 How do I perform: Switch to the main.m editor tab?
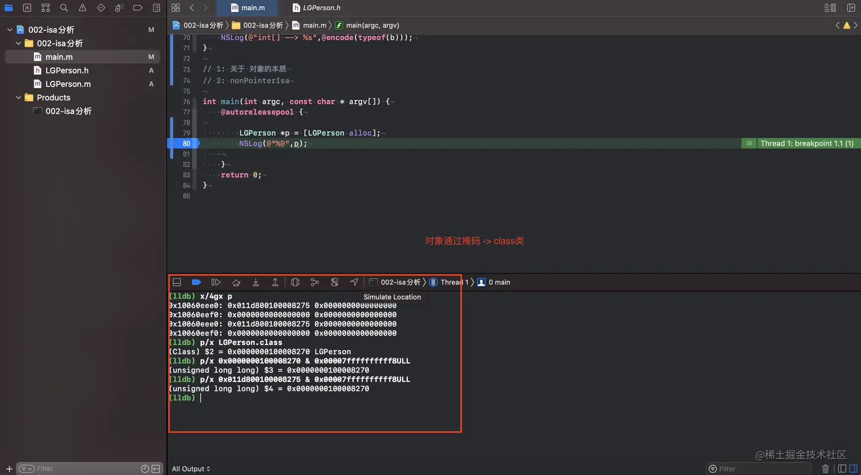(248, 8)
